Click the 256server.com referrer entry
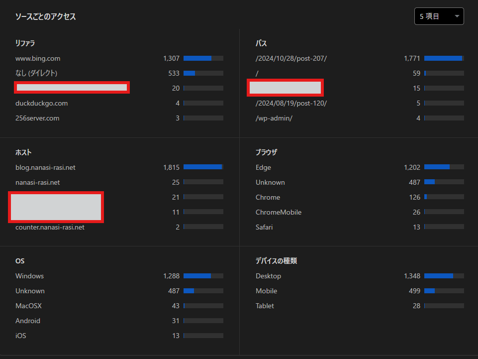Viewport: 478px width, 359px height. point(37,119)
